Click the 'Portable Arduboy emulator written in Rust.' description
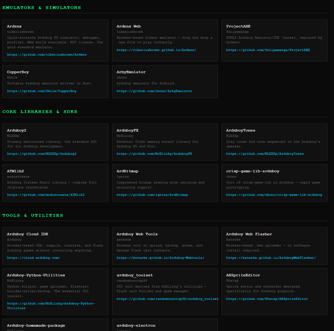The image size is (334, 331). click(x=50, y=83)
